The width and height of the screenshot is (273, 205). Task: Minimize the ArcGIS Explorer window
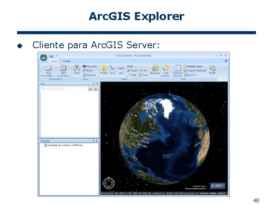217,55
